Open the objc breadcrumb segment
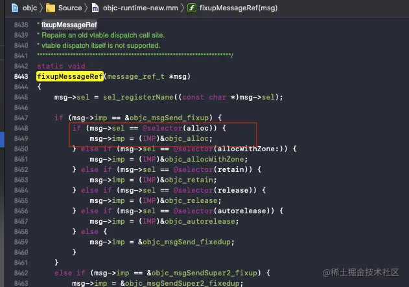 30,8
